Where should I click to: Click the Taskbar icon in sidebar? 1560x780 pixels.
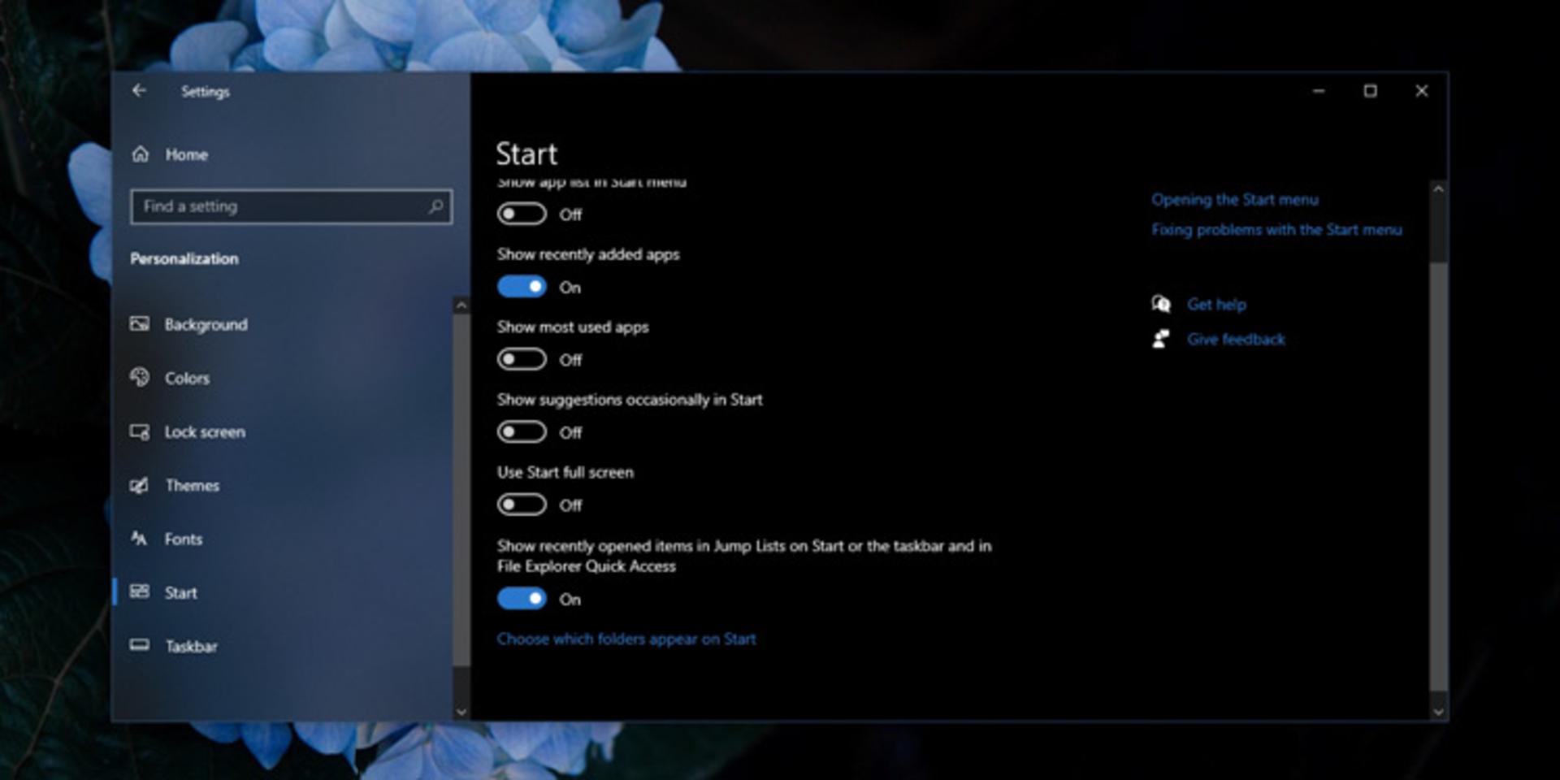point(140,645)
